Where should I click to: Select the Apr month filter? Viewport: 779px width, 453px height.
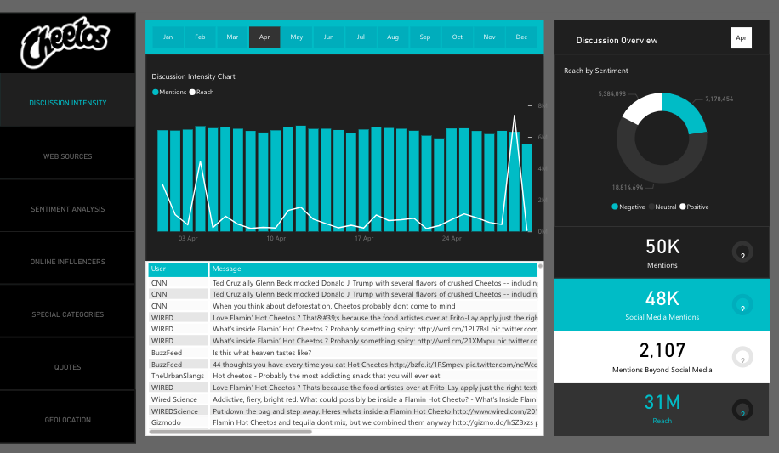(x=264, y=37)
